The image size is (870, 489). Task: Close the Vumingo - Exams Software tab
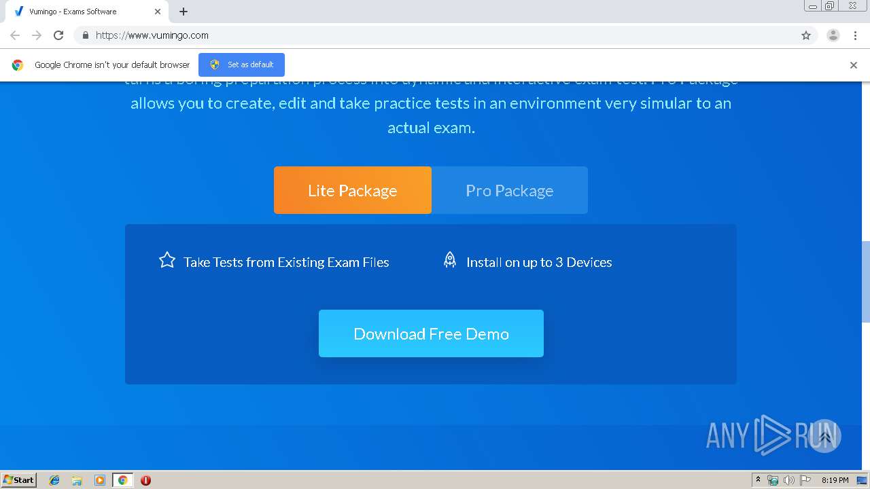click(158, 12)
